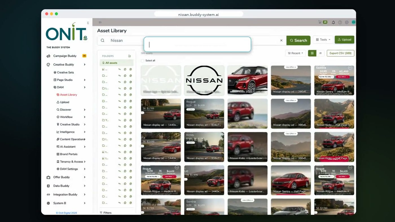This screenshot has width=395, height=222.
Task: Click the '389 assets' count text
Action: click(x=147, y=53)
